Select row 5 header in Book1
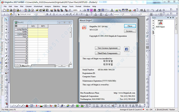The image size is (179, 112). click(x=21, y=49)
